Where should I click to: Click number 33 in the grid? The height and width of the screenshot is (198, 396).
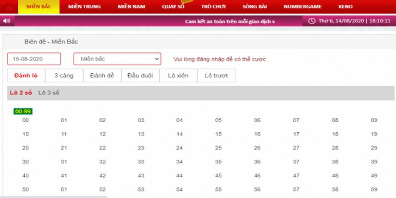[x=141, y=162]
